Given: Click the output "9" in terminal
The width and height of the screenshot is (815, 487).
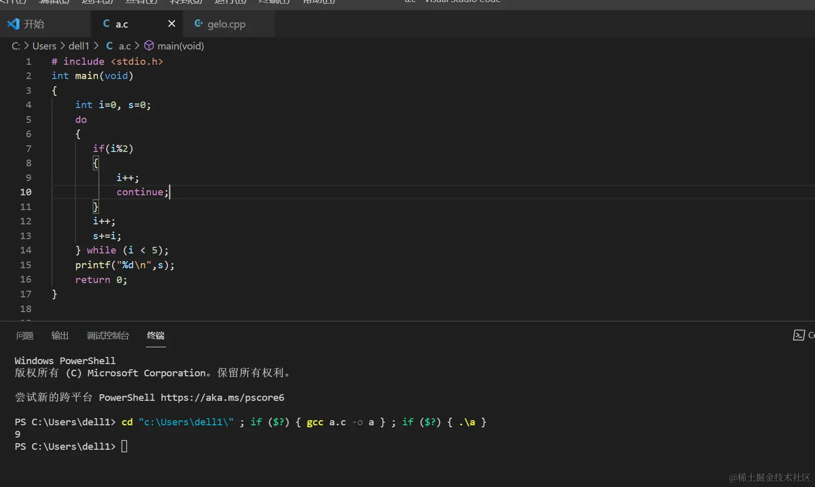Looking at the screenshot, I should 18,434.
